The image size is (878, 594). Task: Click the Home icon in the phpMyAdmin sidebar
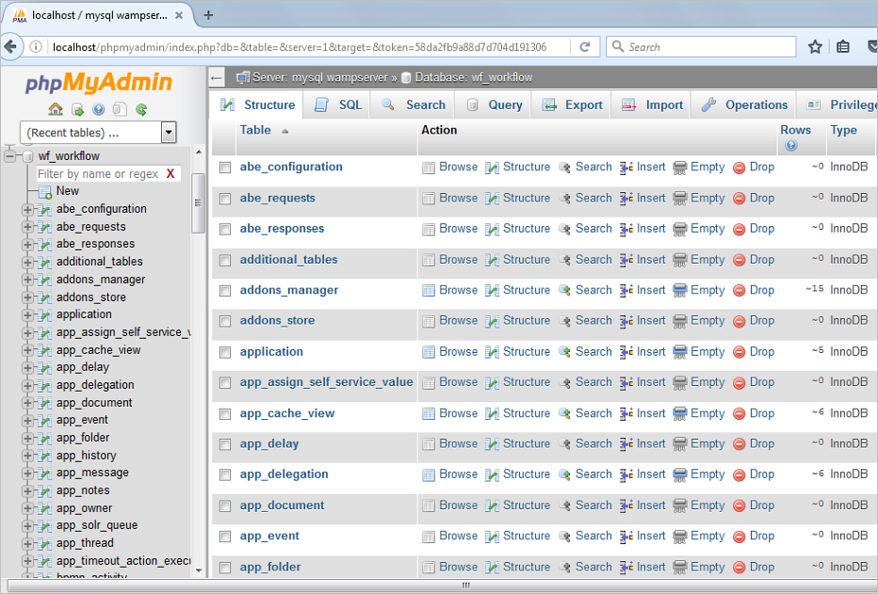(x=54, y=110)
